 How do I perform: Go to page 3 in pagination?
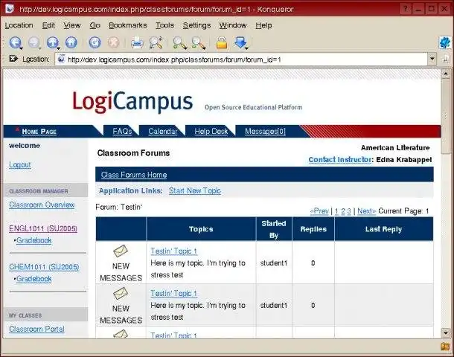(x=349, y=211)
